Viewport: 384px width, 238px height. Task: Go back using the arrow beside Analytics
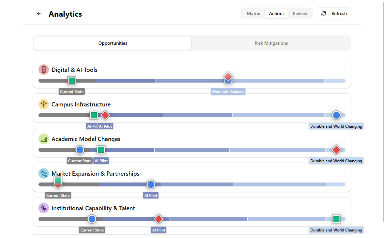tap(39, 13)
